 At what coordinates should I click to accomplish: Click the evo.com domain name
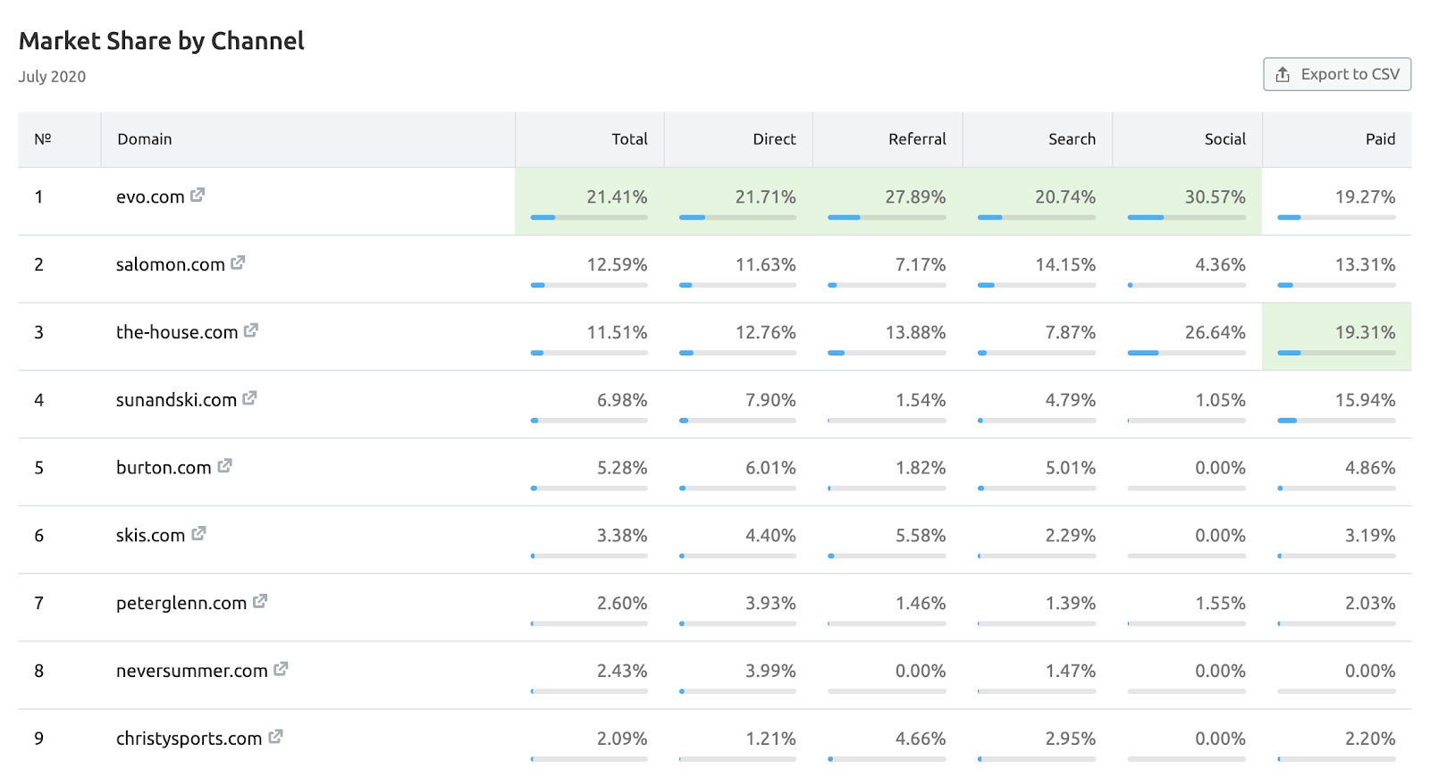click(150, 196)
